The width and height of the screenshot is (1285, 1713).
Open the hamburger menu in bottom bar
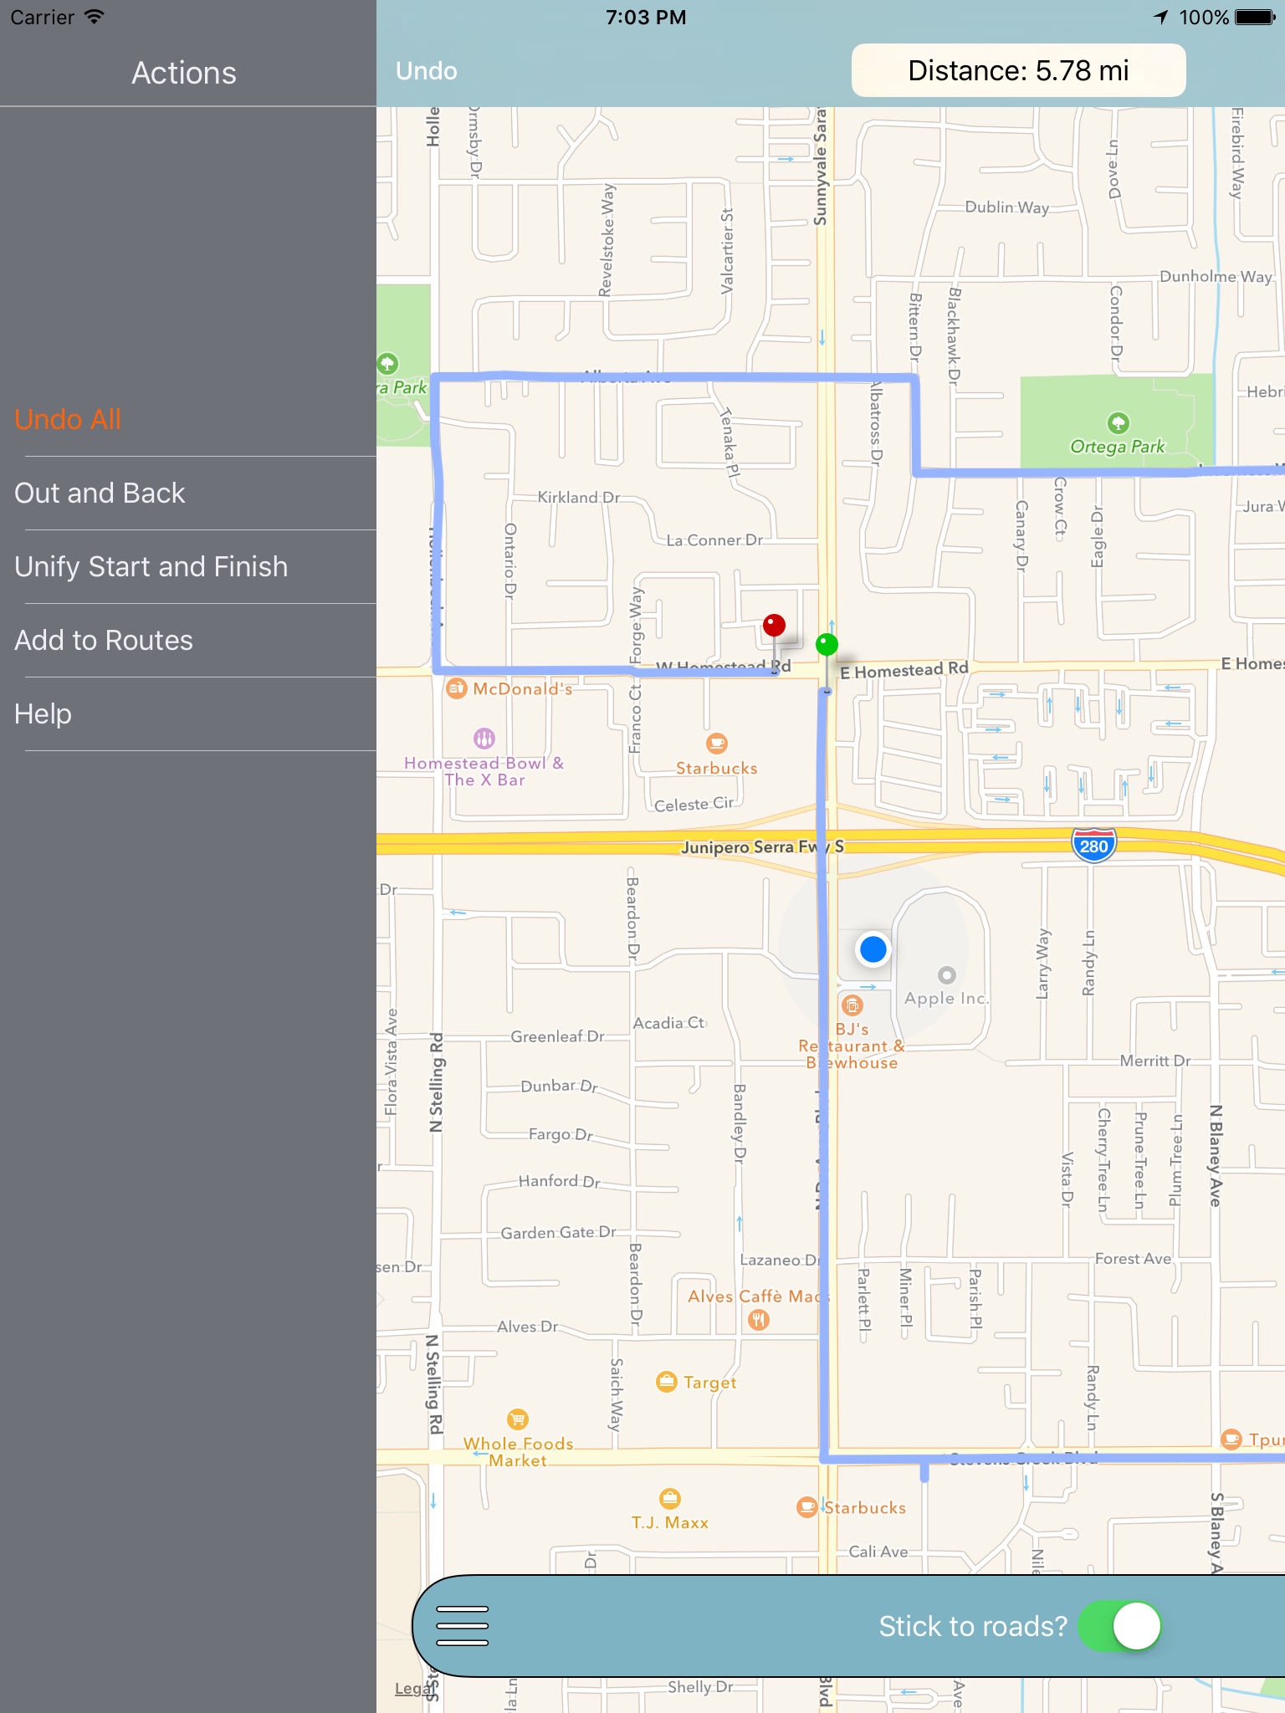(x=462, y=1625)
